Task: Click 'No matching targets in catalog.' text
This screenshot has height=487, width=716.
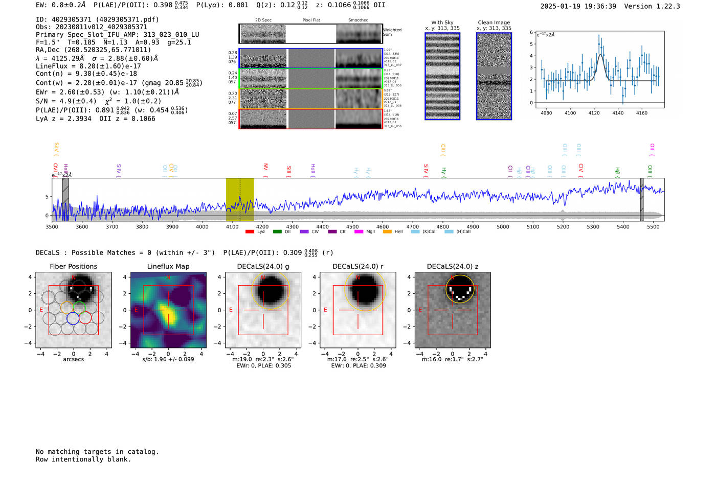Action: pos(97,452)
